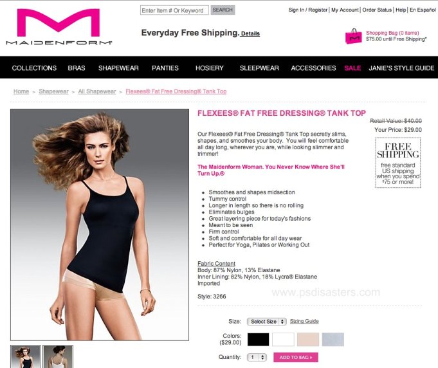Select the light gray color swatch
This screenshot has width=438, height=368.
[x=333, y=340]
